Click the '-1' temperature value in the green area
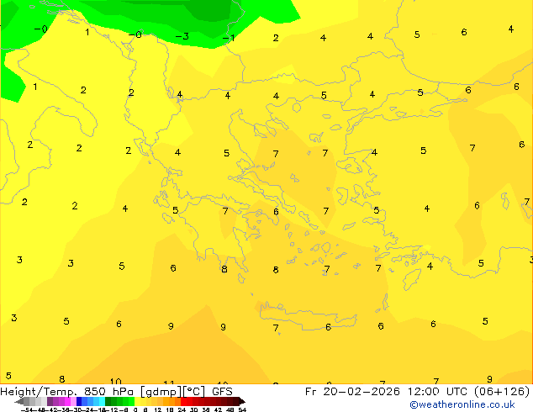This screenshot has height=412, width=533. coord(229,37)
